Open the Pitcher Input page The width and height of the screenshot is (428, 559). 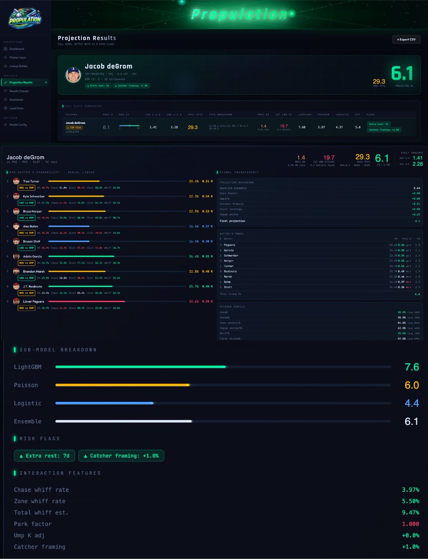pos(25,57)
